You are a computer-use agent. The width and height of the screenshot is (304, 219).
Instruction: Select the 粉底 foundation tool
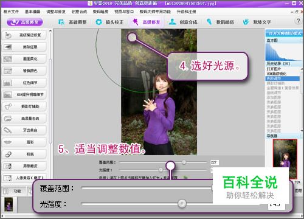pyautogui.click(x=24, y=155)
